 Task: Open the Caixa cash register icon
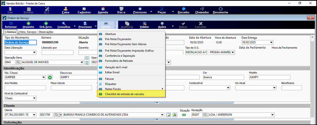pyautogui.click(x=66, y=10)
